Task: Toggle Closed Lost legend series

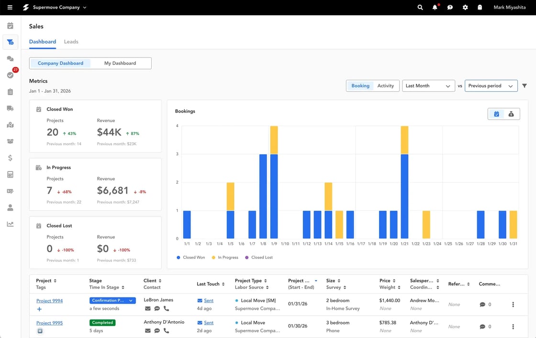Action: 259,258
